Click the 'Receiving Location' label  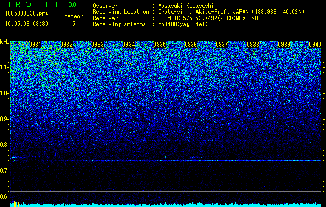tap(121, 12)
